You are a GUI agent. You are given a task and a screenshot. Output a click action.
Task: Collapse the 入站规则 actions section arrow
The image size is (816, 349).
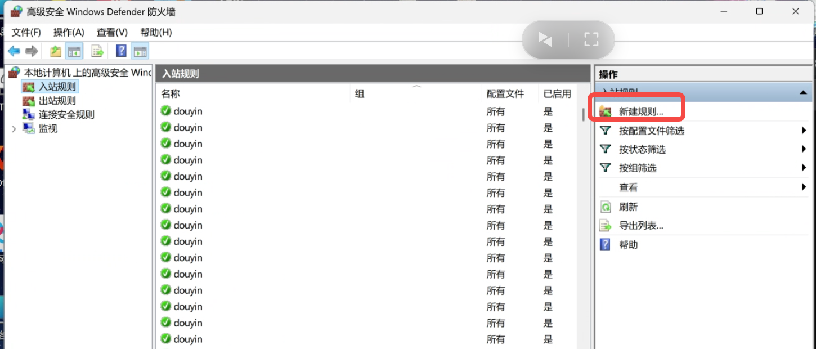coord(804,92)
